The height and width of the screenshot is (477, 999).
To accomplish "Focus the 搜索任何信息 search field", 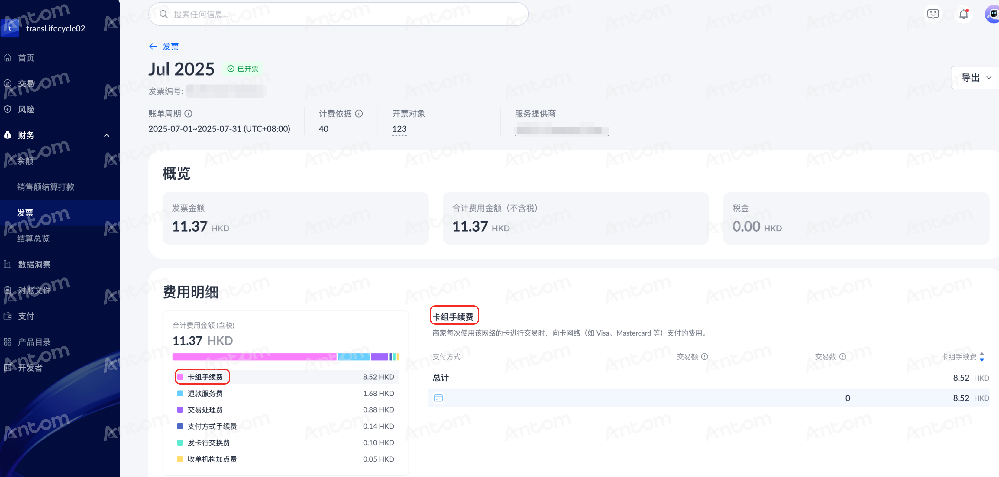I will point(338,14).
